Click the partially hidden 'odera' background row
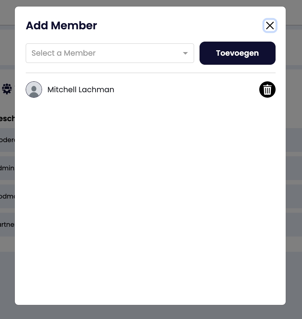This screenshot has height=319, width=302. pos(7,140)
